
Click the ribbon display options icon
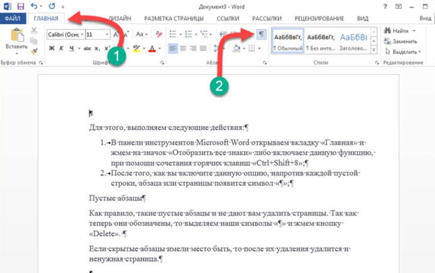(398, 6)
